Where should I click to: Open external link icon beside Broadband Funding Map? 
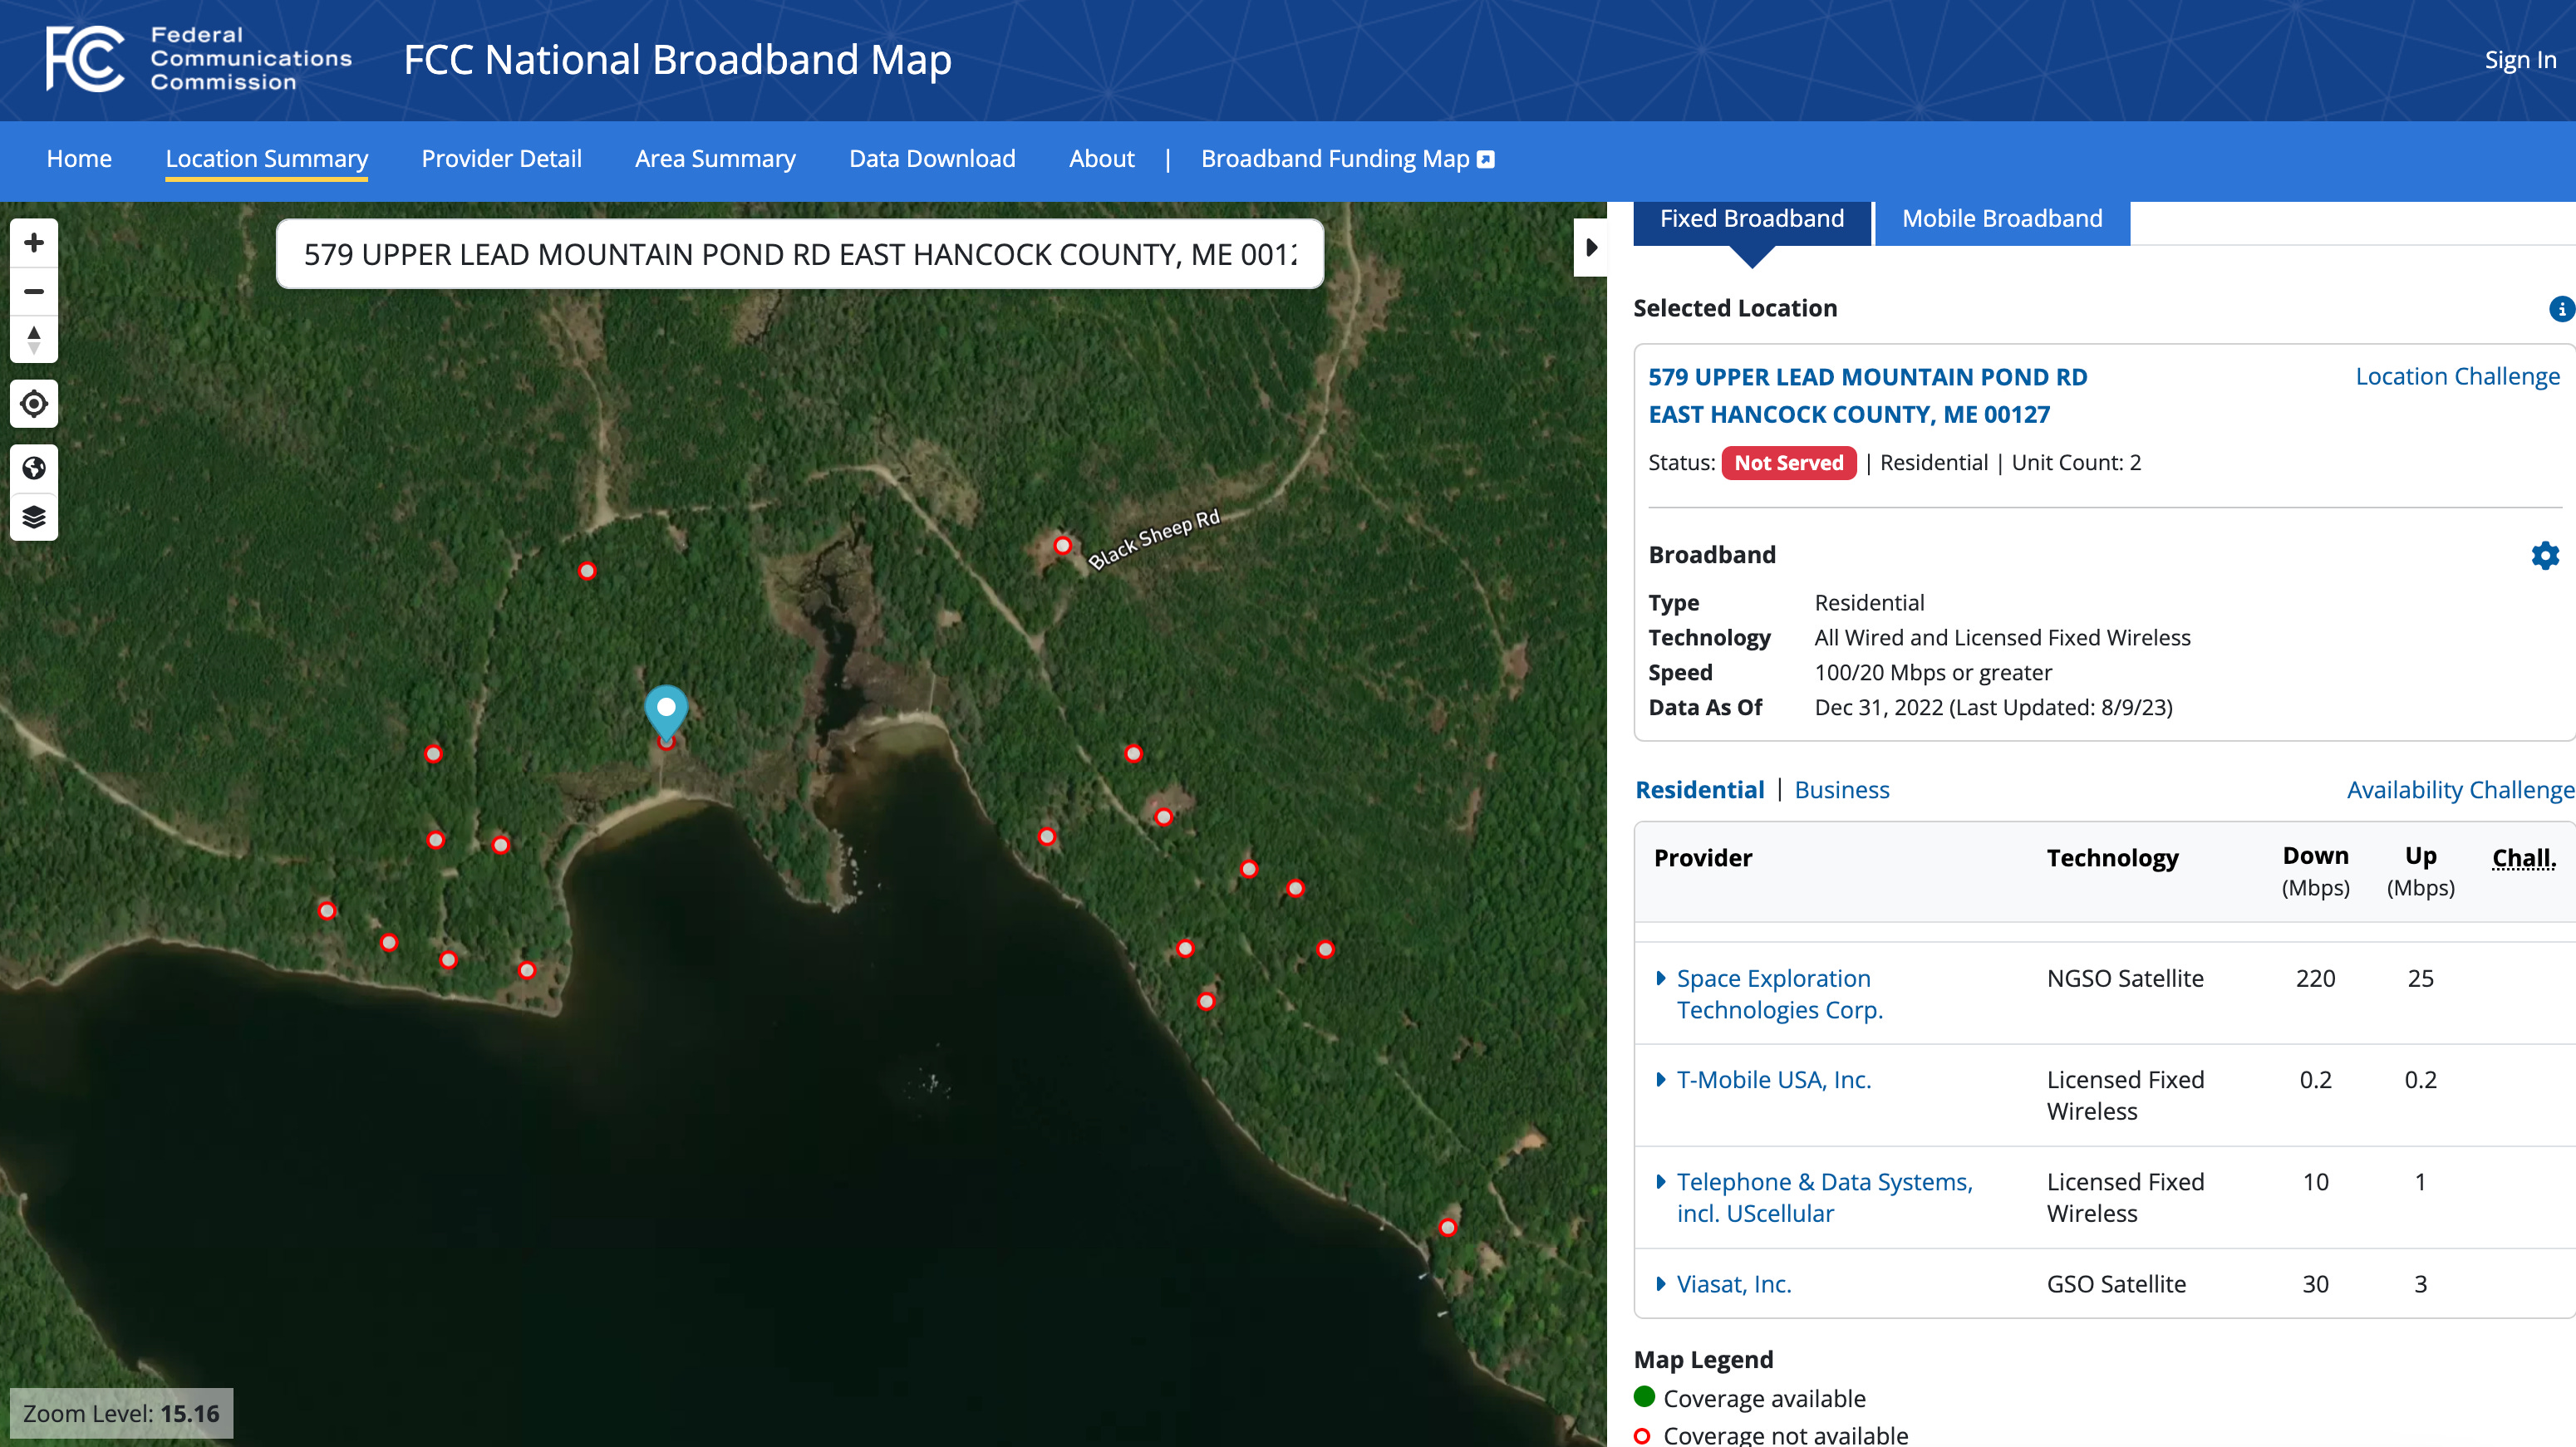pyautogui.click(x=1486, y=159)
